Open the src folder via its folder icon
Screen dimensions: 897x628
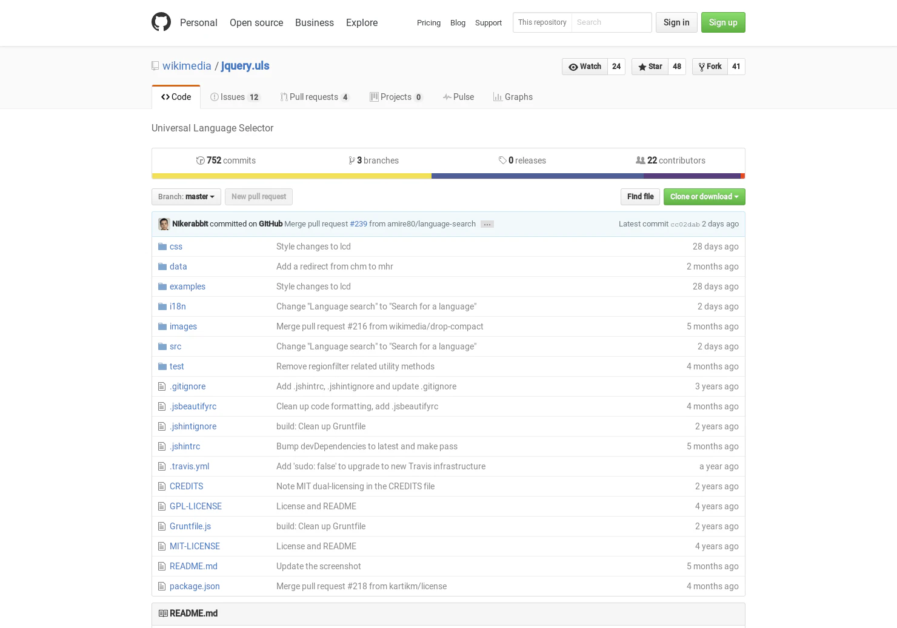click(x=162, y=346)
